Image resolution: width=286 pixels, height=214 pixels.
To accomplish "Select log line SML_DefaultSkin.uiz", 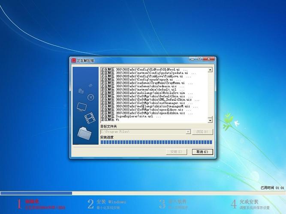I will point(150,100).
